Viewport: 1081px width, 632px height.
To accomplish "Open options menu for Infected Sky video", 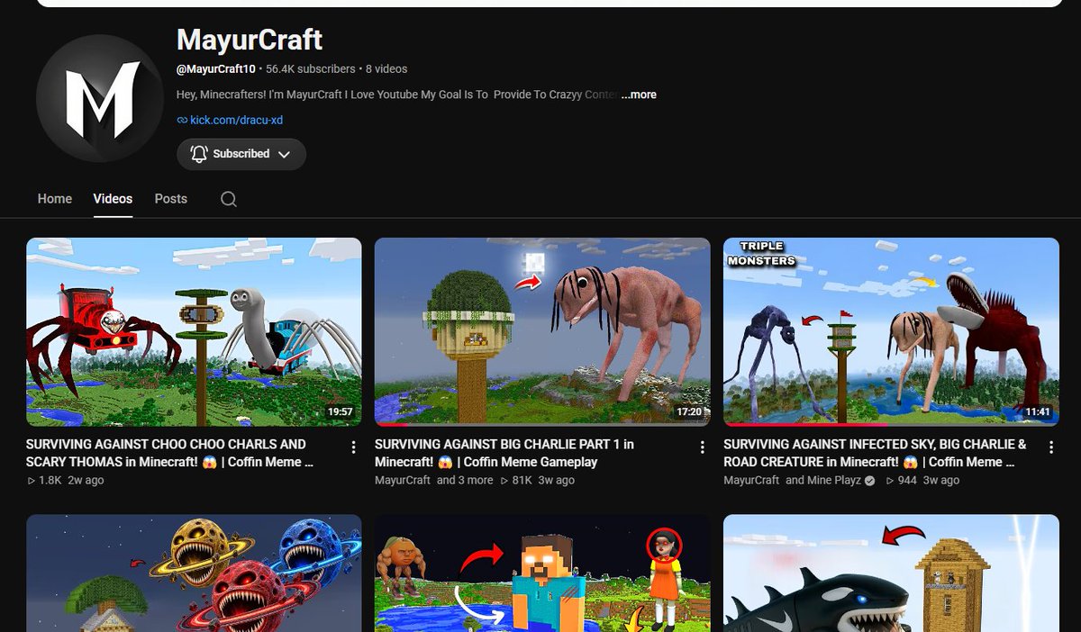I will 1050,447.
